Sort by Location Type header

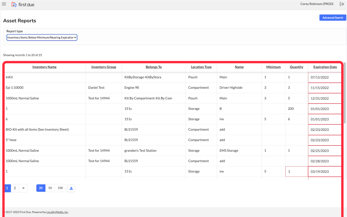(201, 67)
